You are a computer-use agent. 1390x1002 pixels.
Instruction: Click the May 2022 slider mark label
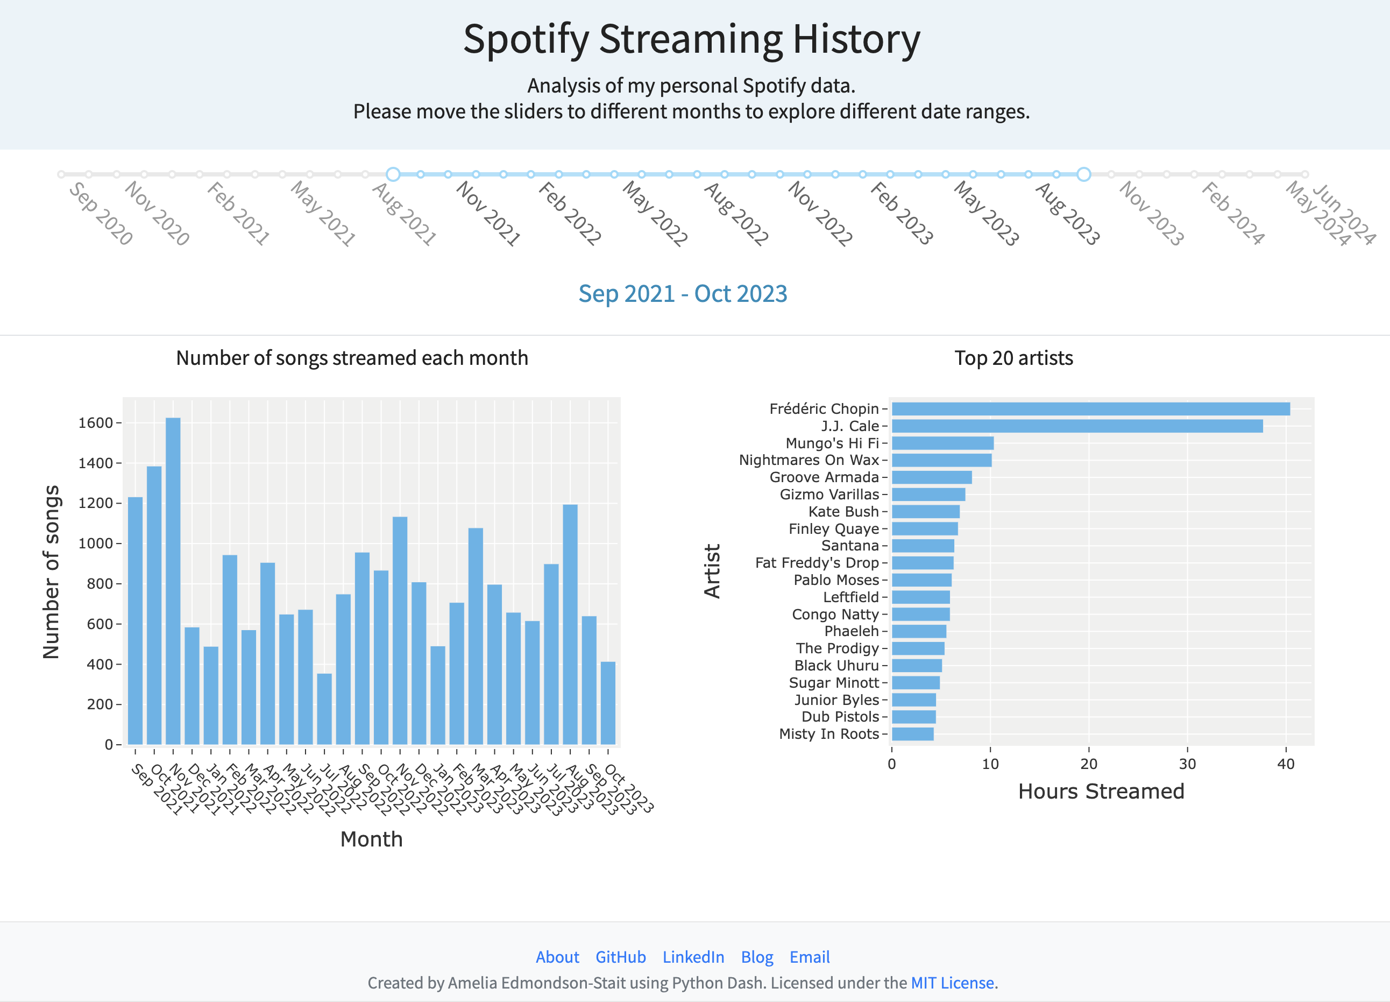click(655, 214)
